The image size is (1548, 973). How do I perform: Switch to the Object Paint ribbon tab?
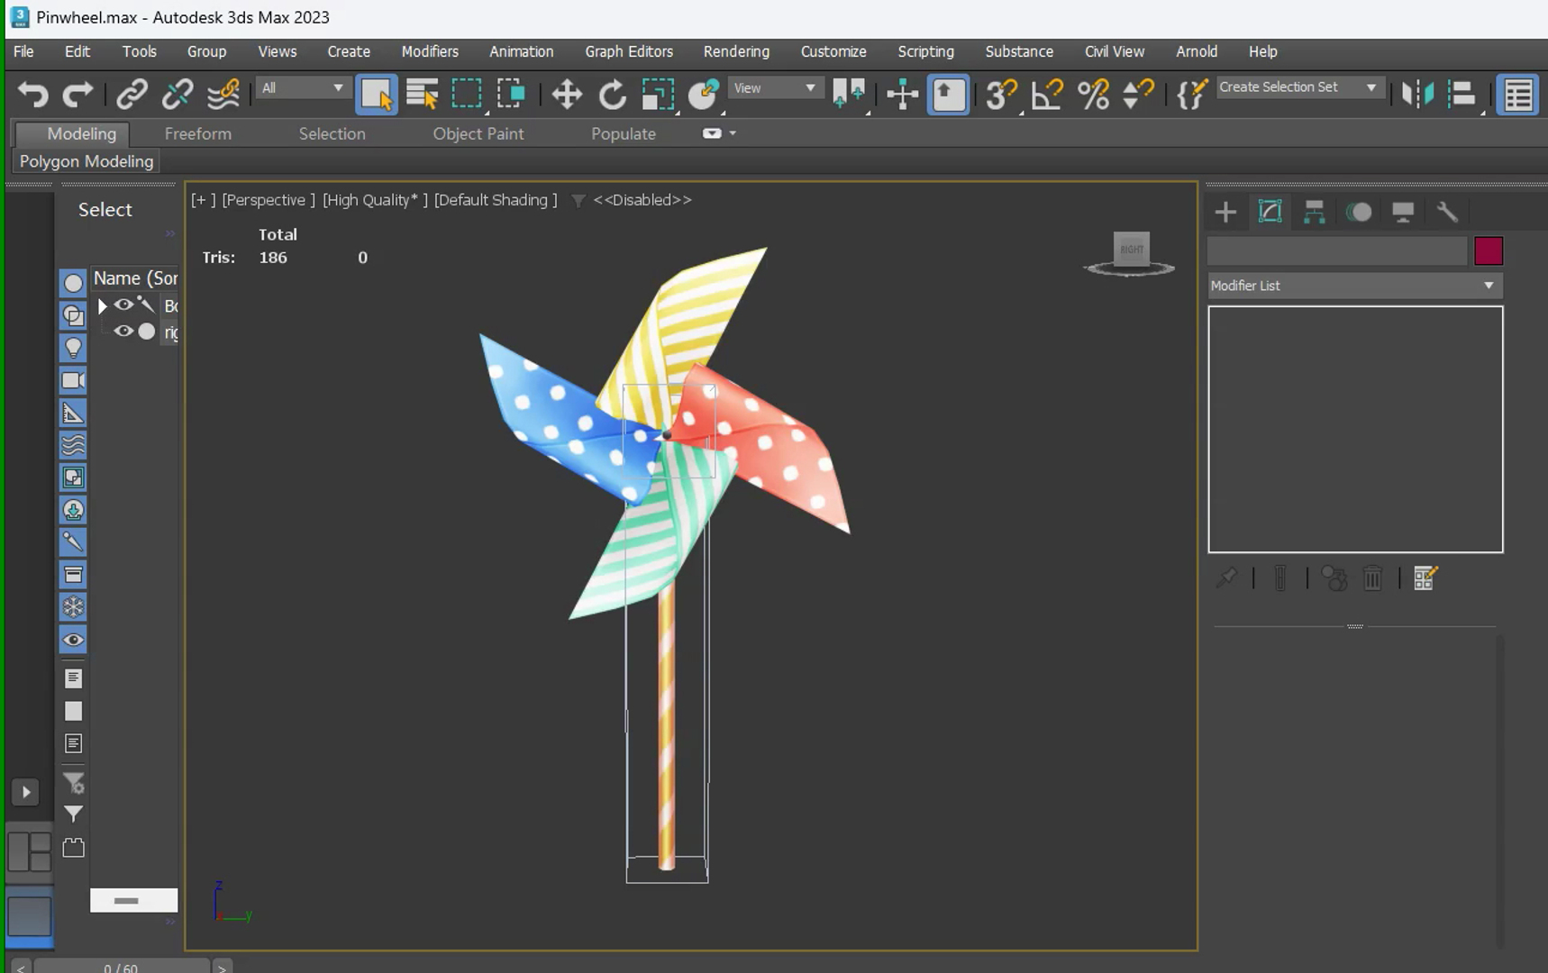pyautogui.click(x=478, y=133)
